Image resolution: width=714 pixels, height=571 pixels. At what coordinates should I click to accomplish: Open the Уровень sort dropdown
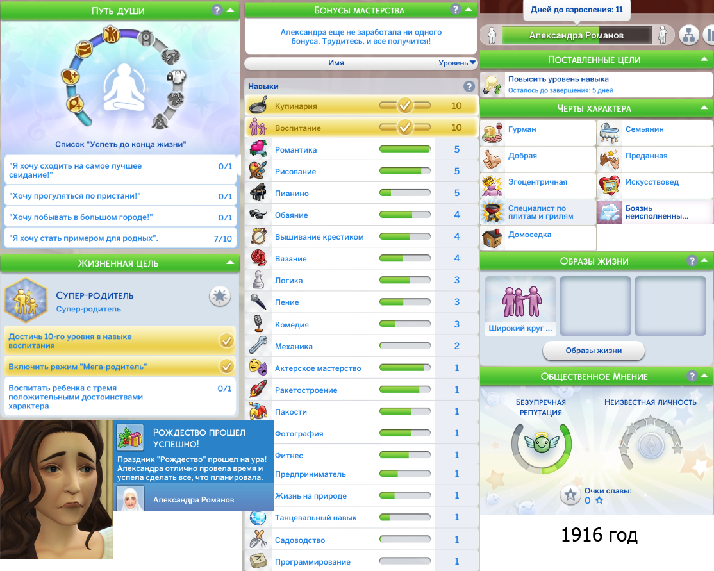(x=456, y=63)
